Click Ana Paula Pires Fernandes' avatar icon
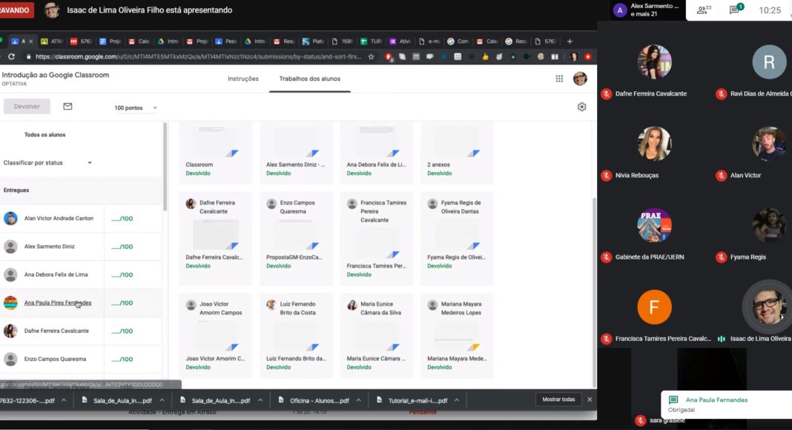 pyautogui.click(x=10, y=302)
